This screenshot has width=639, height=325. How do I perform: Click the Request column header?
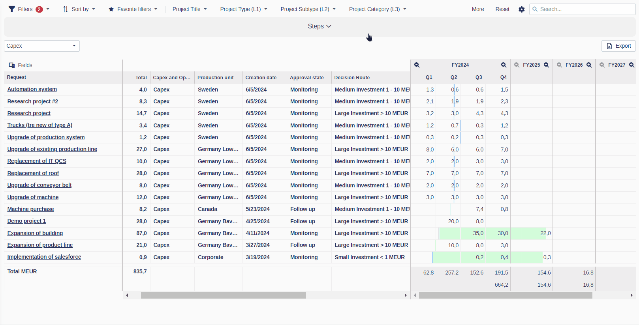(x=63, y=77)
